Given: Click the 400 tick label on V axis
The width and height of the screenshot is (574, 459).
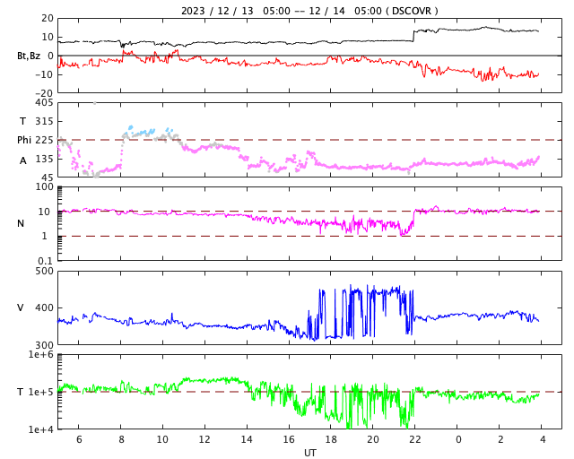Looking at the screenshot, I should coord(44,307).
